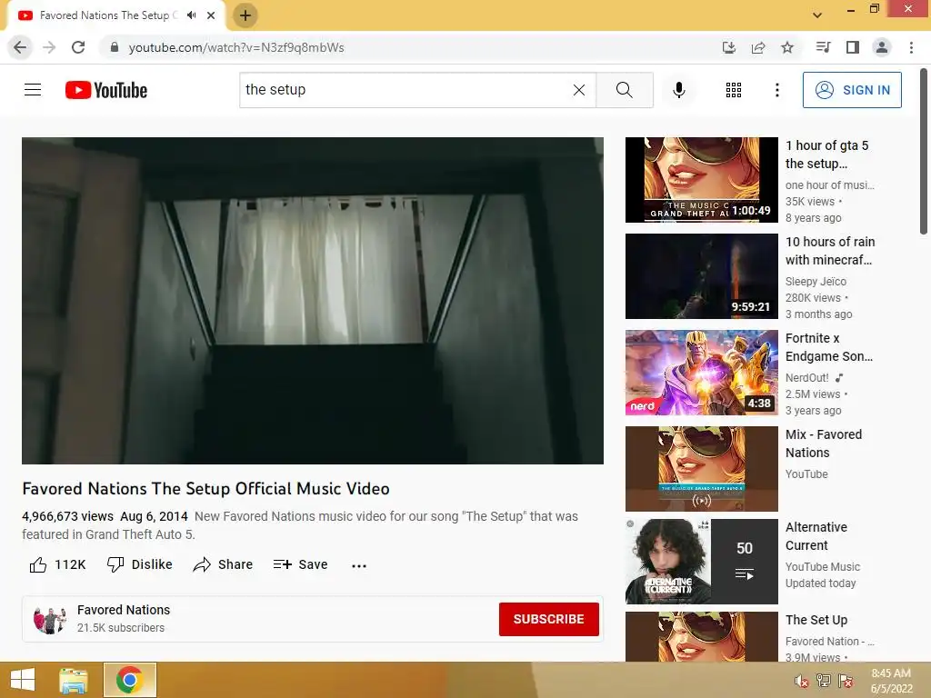Open Action Center flag icon
Image resolution: width=931 pixels, height=698 pixels.
pyautogui.click(x=846, y=681)
